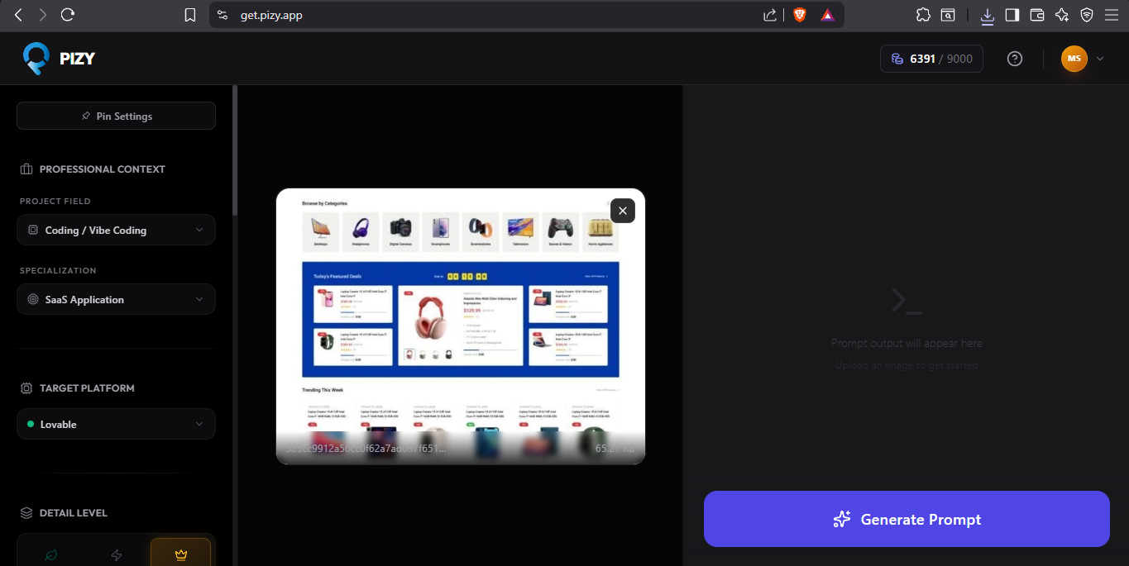Bookmark this page

[x=190, y=15]
